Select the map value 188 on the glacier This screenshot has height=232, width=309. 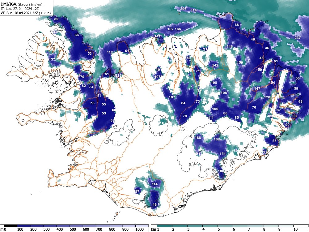(198, 138)
